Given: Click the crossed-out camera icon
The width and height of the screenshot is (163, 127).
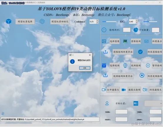Looking at the screenshot, I should pyautogui.click(x=145, y=89).
